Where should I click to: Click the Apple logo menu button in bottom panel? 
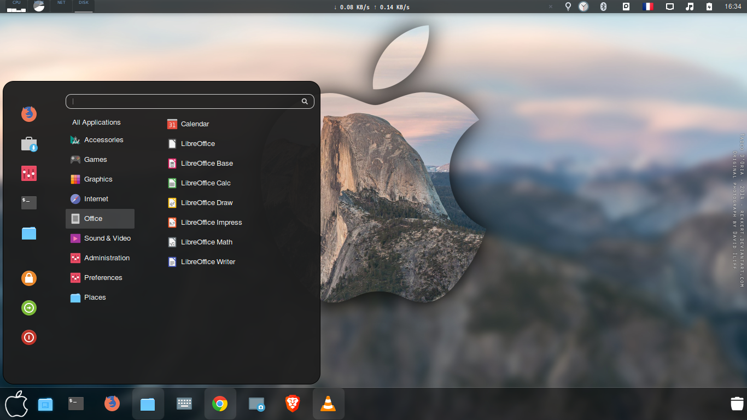16,404
